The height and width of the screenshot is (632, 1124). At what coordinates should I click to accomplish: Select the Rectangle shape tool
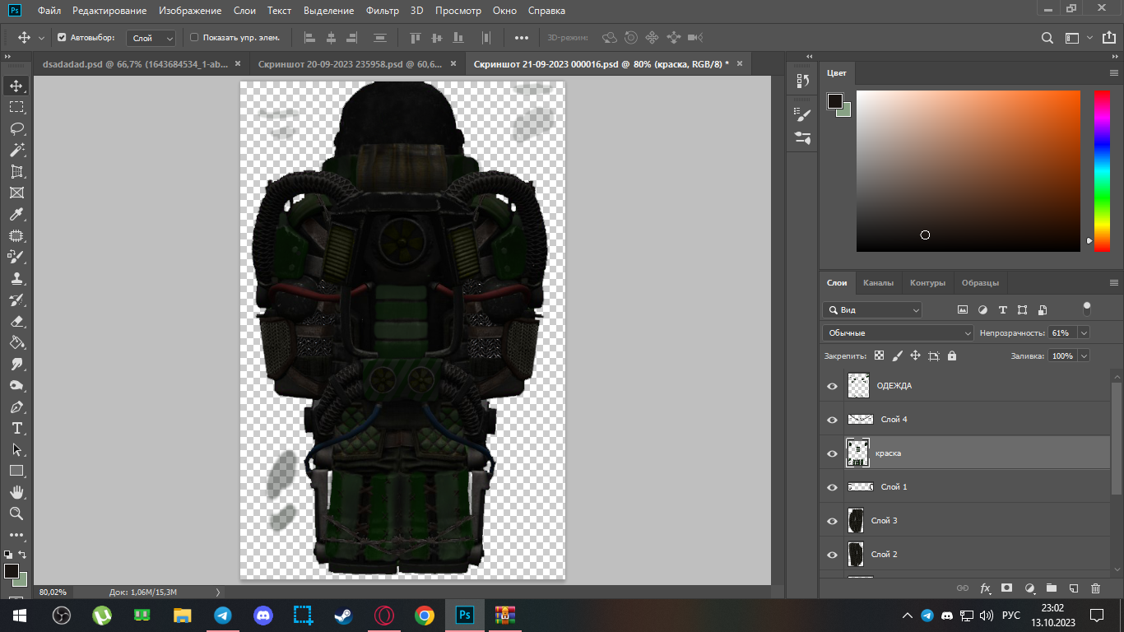pyautogui.click(x=16, y=471)
